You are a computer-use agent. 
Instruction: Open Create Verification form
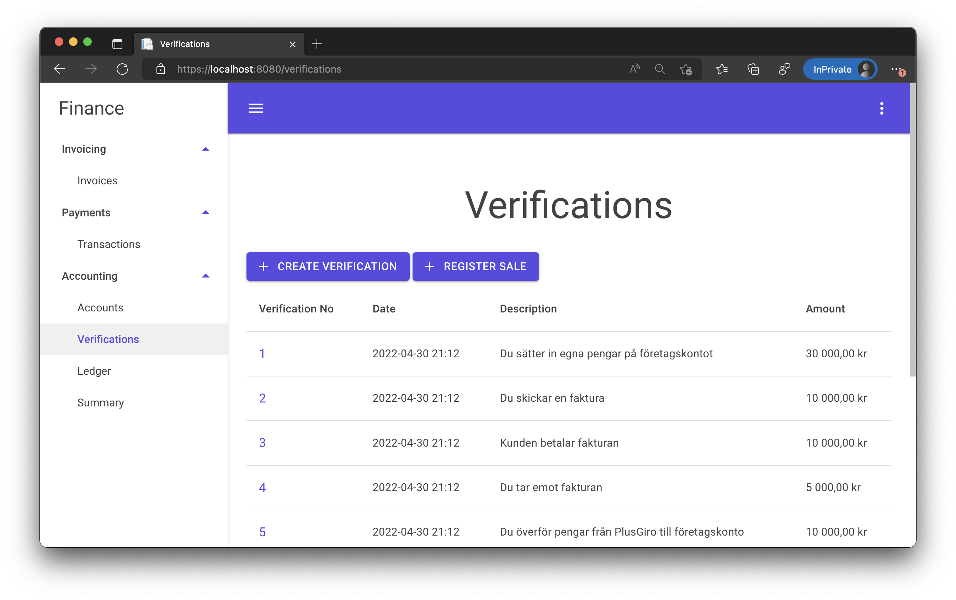click(x=328, y=266)
